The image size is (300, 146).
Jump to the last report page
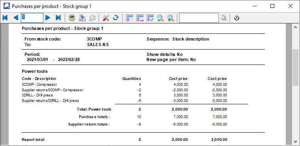tap(58, 18)
